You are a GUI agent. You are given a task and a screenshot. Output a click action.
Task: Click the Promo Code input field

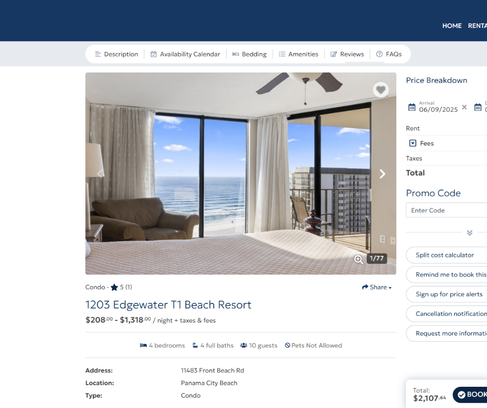pyautogui.click(x=446, y=210)
